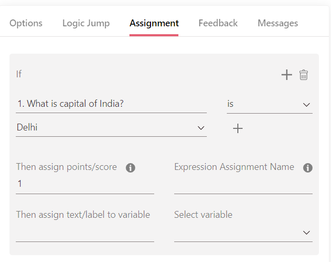Click the chevron arrow beside Delhi
Viewport: 331px width, 262px height.
pyautogui.click(x=200, y=128)
